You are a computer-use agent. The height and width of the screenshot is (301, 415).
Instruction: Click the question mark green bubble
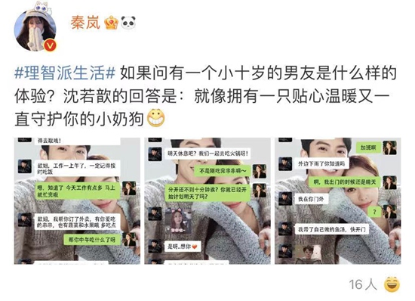point(374,212)
